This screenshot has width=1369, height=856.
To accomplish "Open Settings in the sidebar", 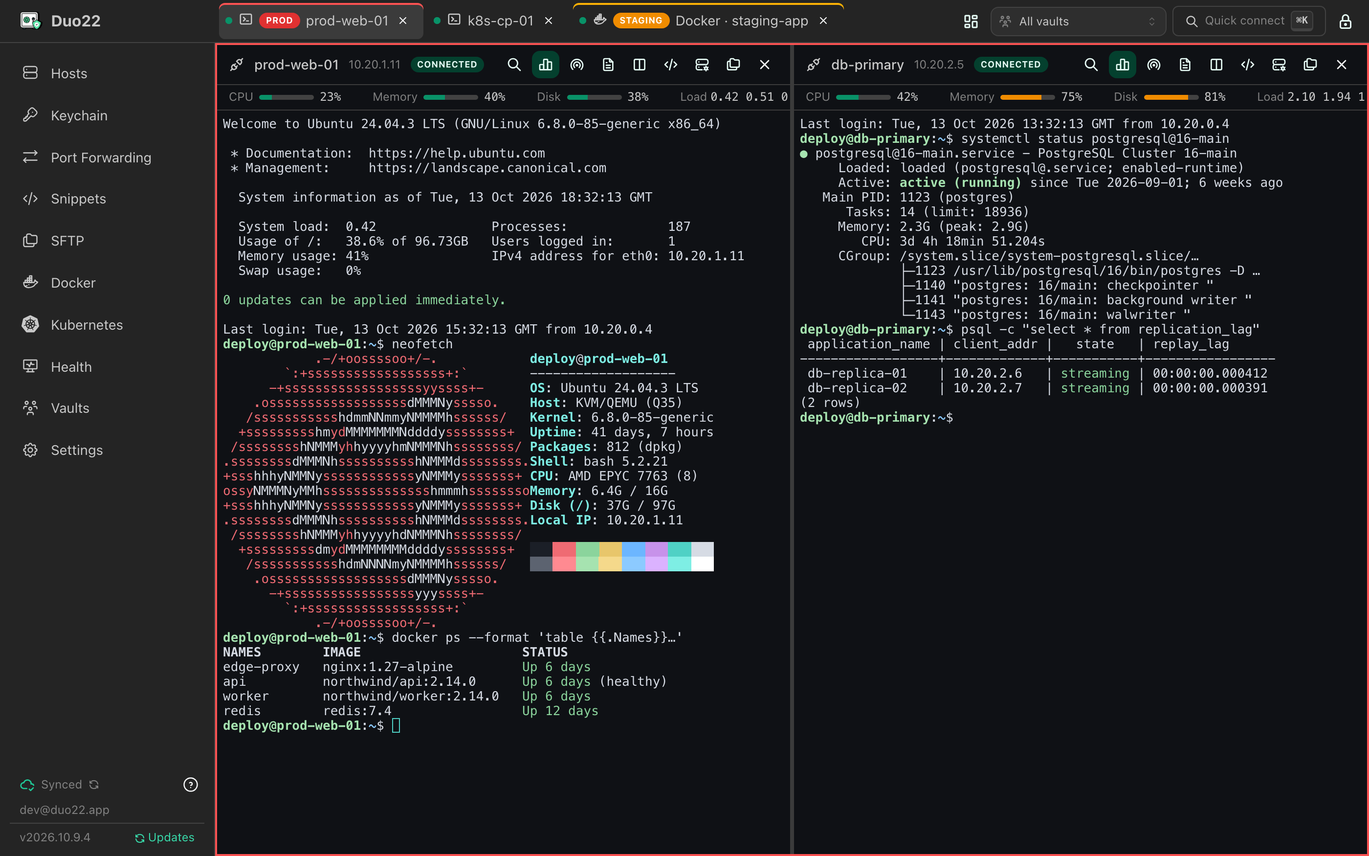I will [x=108, y=450].
